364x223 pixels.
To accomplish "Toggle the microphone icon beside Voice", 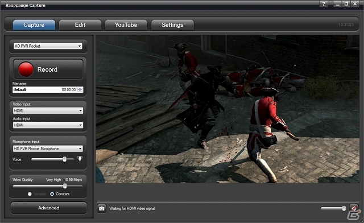I will [x=80, y=159].
